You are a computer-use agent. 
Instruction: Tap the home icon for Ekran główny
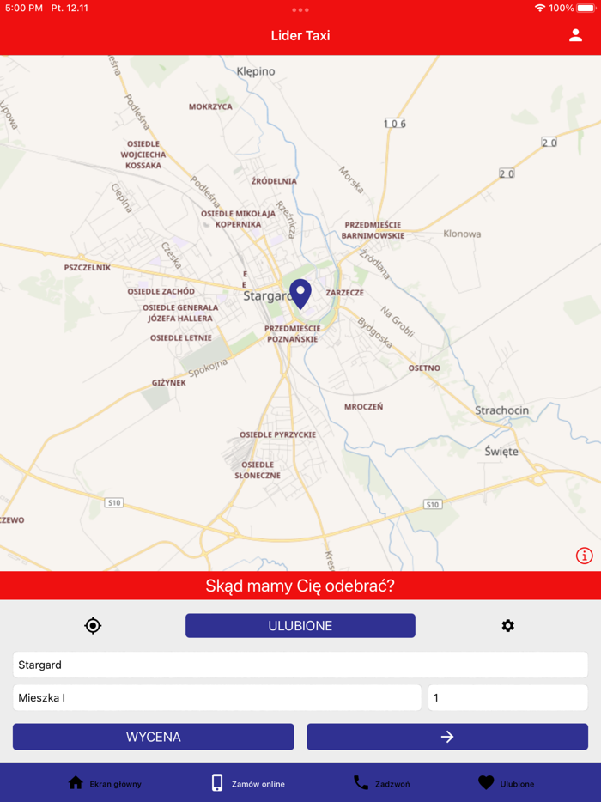(76, 783)
